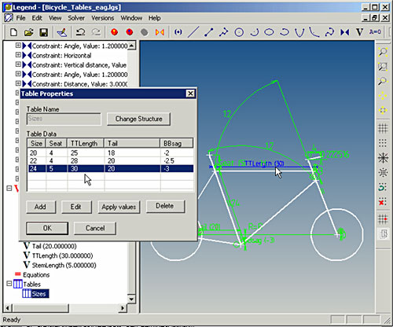Viewport: 393px width, 327px height.
Task: Select the Point tool icon
Action: pyautogui.click(x=178, y=32)
